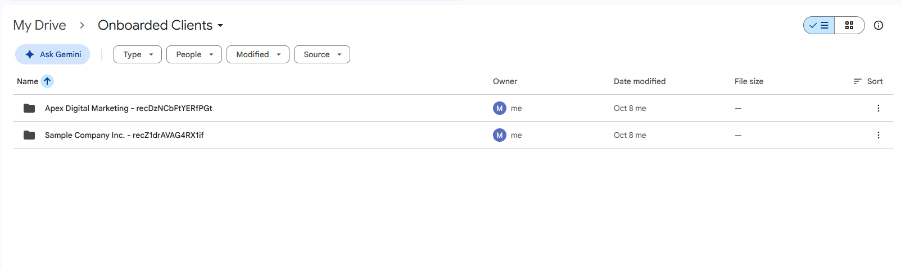Go to My Drive breadcrumb
Viewport: 901px width, 269px height.
[x=39, y=25]
